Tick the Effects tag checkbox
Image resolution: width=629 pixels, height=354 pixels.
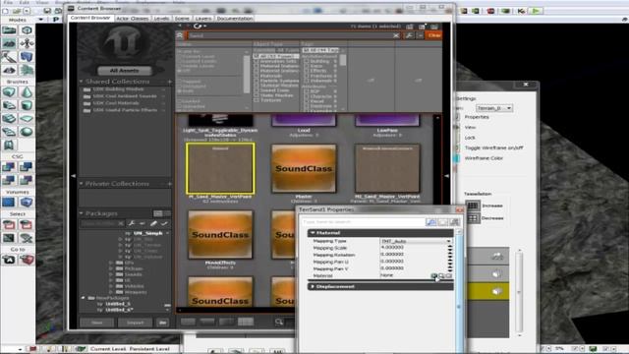(306, 71)
